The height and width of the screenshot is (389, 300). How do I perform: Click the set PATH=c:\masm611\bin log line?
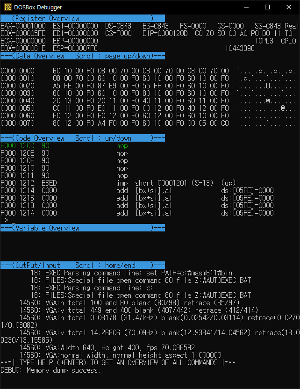point(131,273)
